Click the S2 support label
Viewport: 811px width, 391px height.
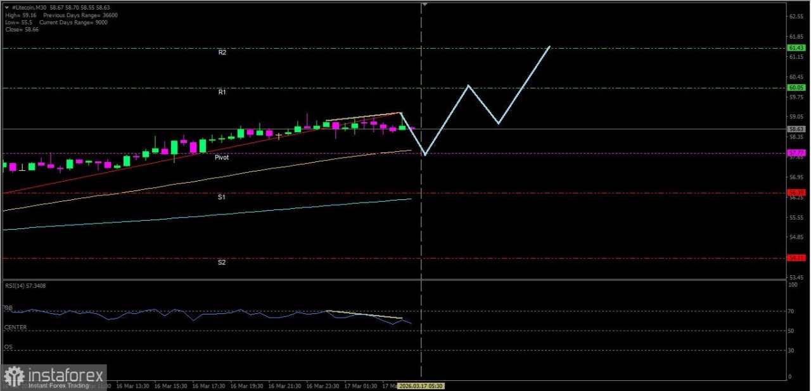coord(222,262)
